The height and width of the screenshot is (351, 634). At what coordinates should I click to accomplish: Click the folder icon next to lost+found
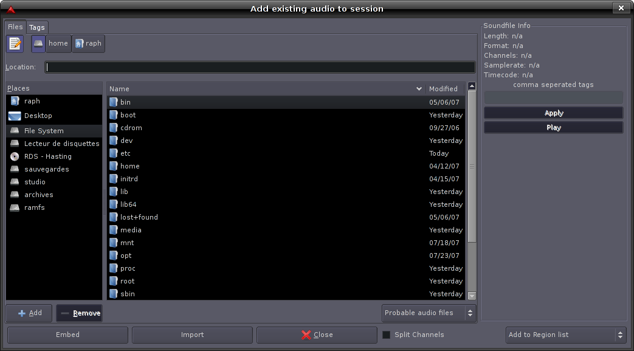(x=113, y=217)
